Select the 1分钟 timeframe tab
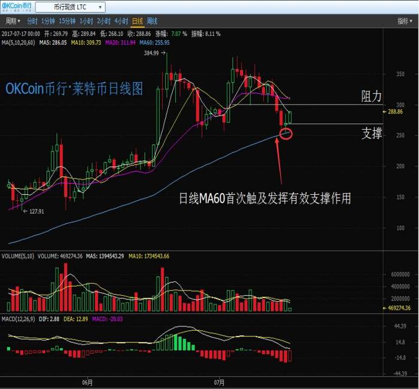This screenshot has height=389, width=419. coord(48,21)
